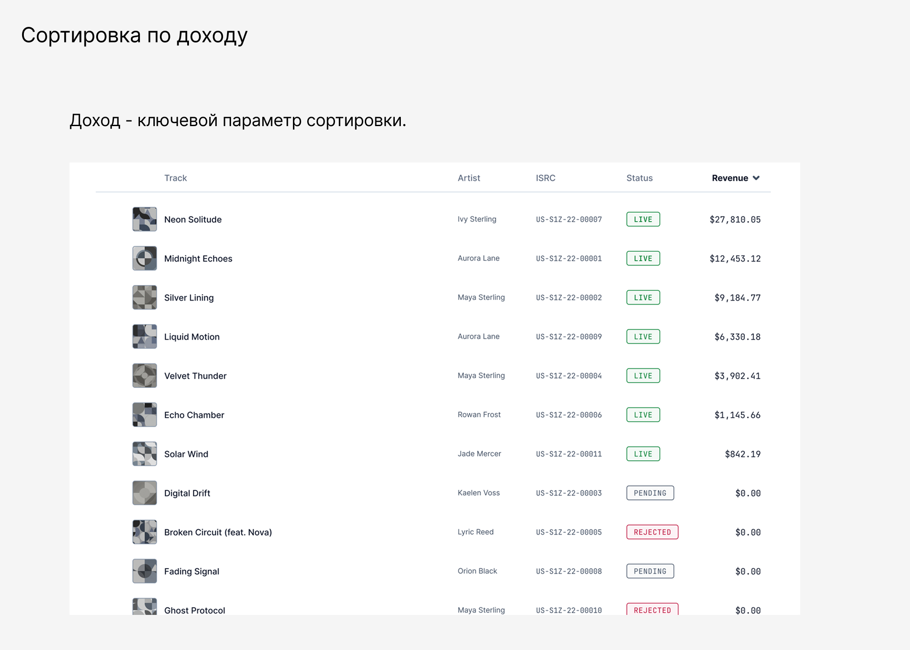
Task: Toggle the LIVE status on Neon Solitude
Action: click(643, 219)
